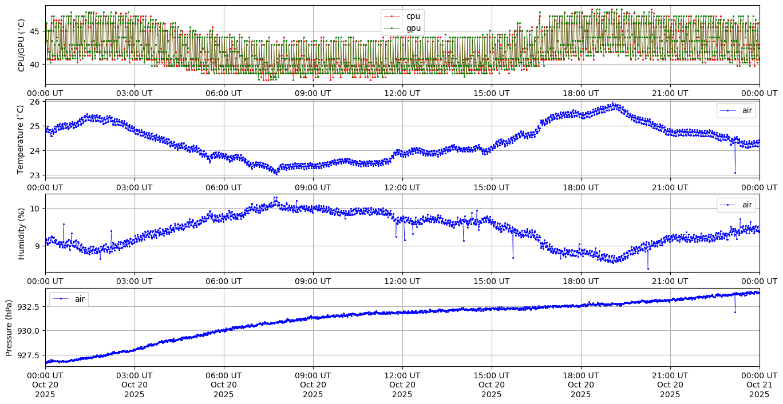Click 18:00 UT tick under the Humidity plot

580,281
